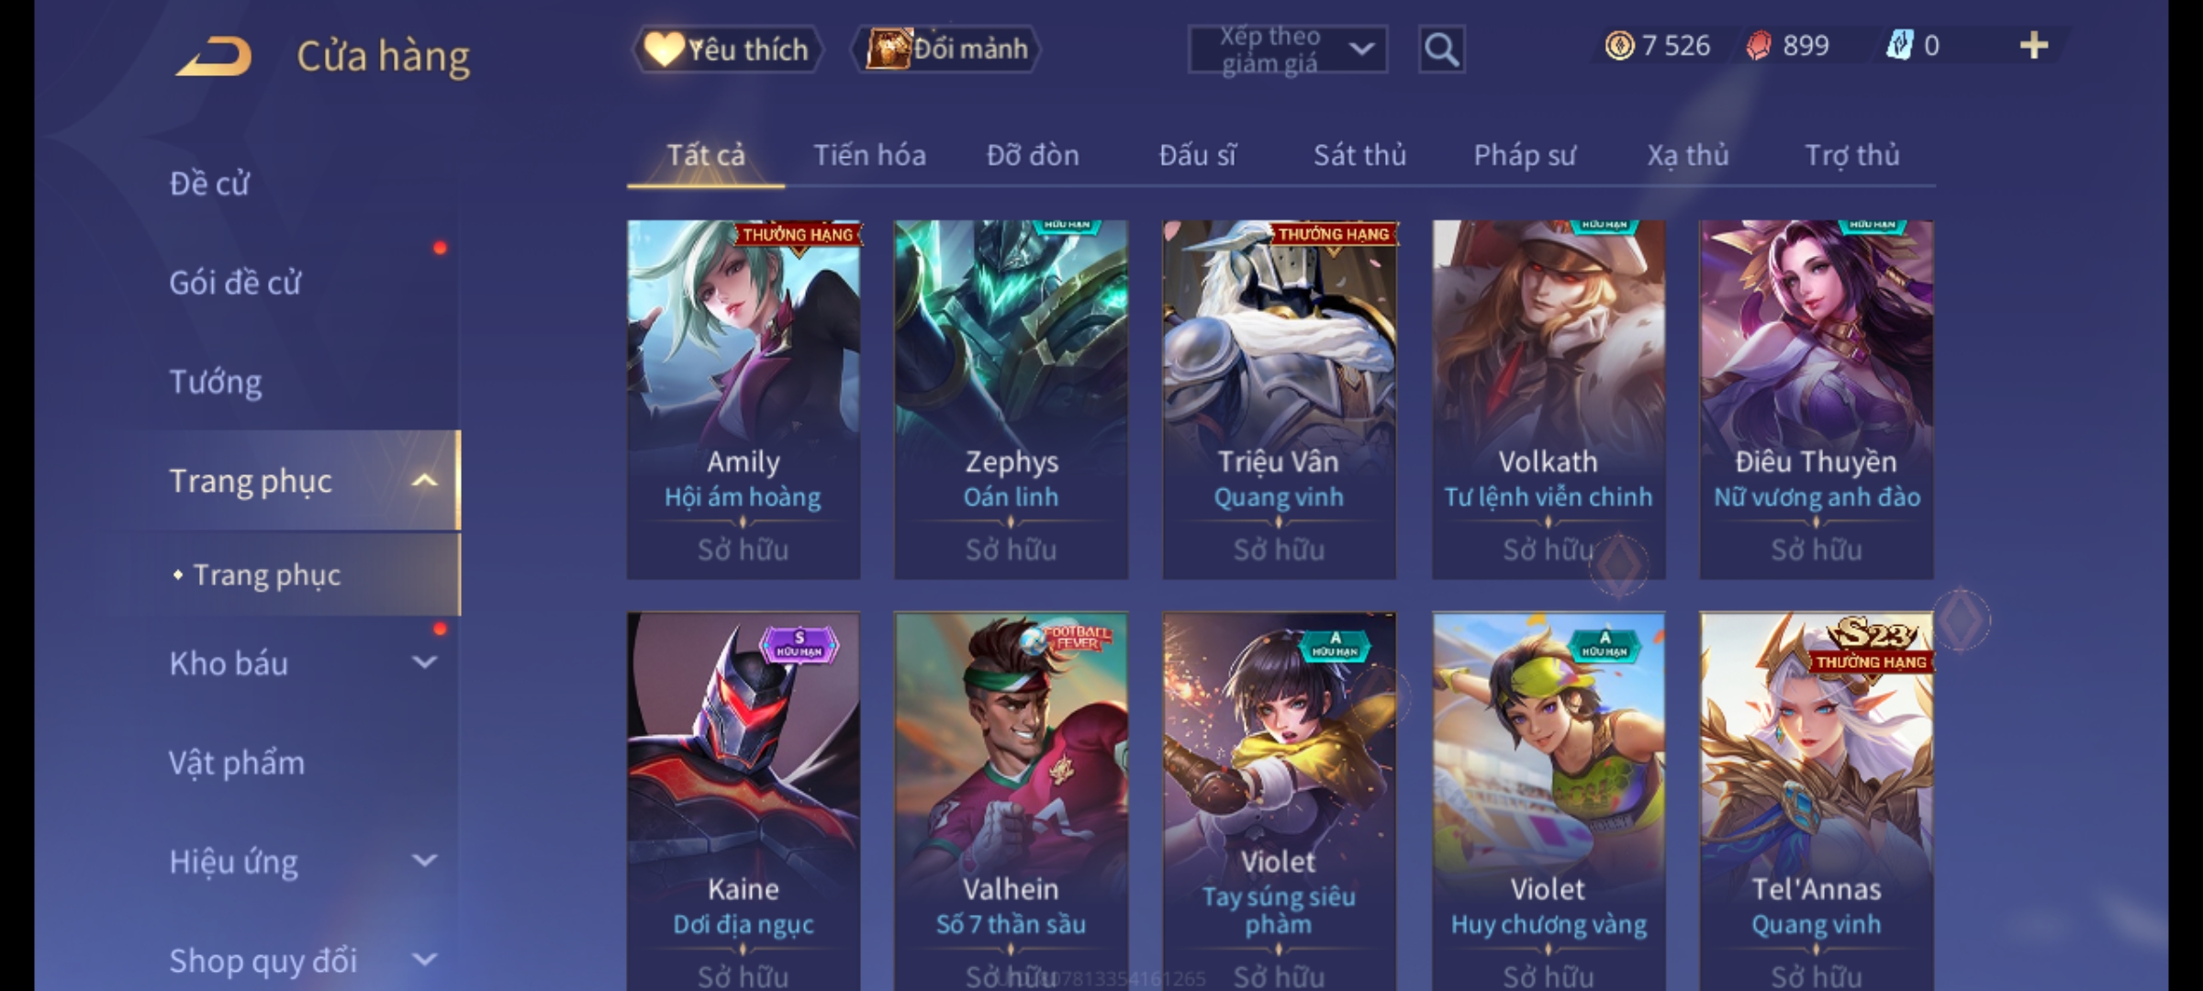2203x991 pixels.
Task: Tap the back arrow icon beside Cửa hàng
Action: tap(215, 56)
